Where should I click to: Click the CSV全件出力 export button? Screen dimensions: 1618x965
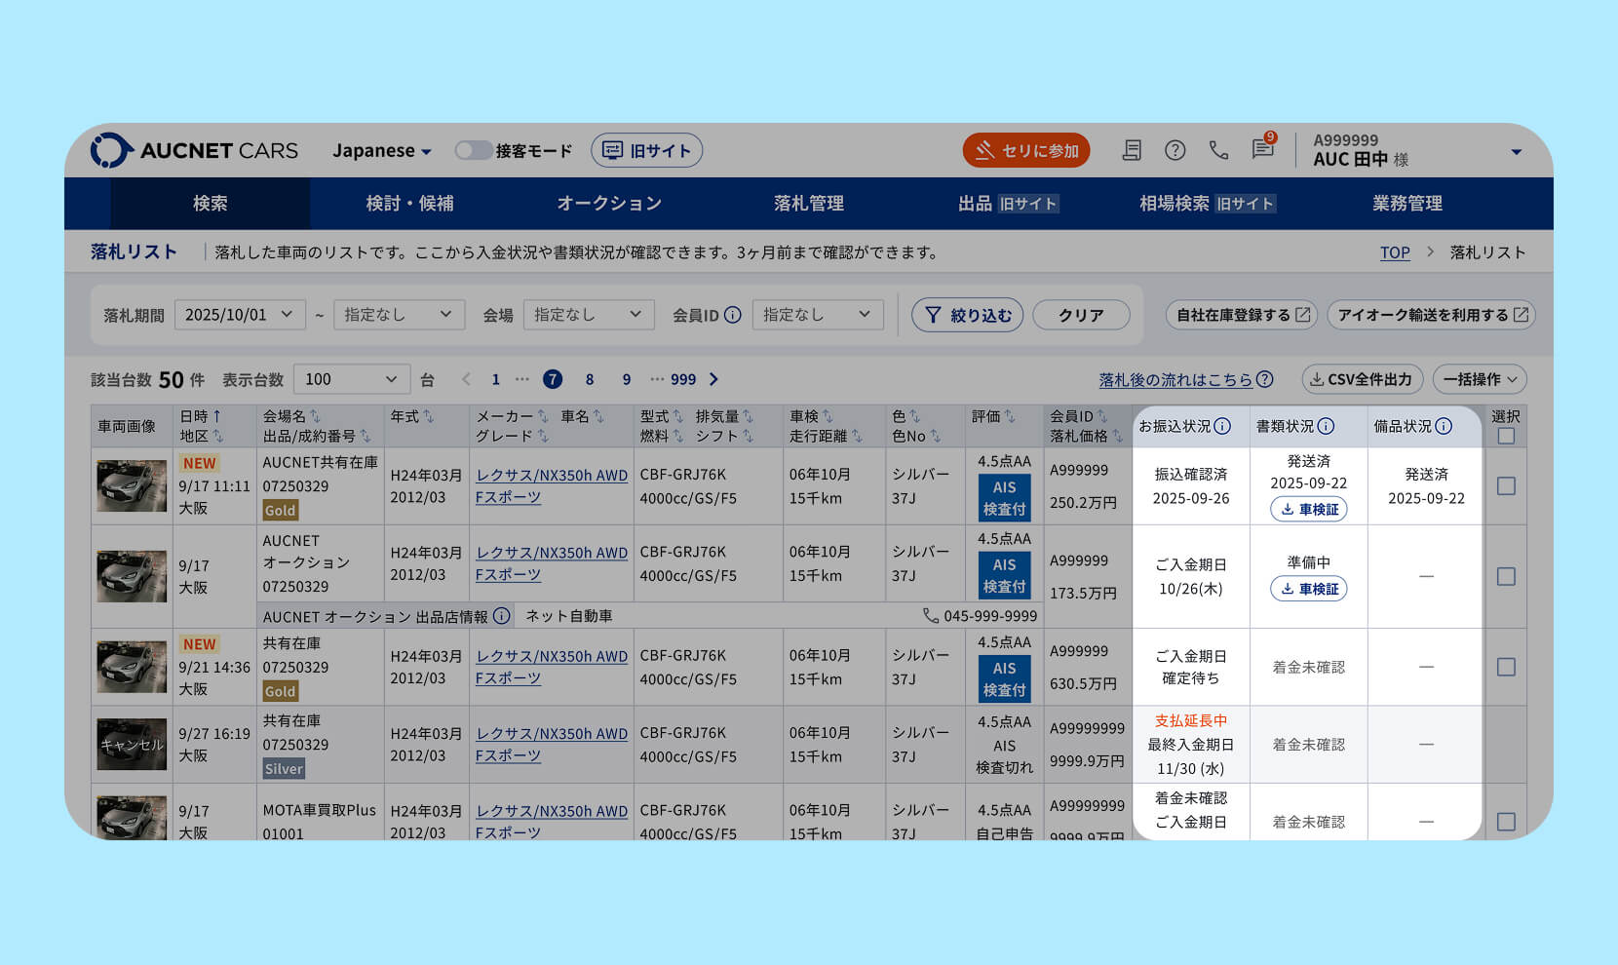coord(1362,379)
